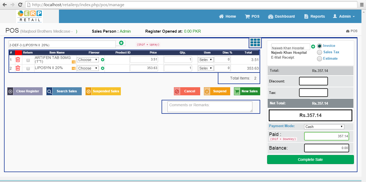
Task: Open the numeric keypad grid icon
Action: [x=255, y=42]
